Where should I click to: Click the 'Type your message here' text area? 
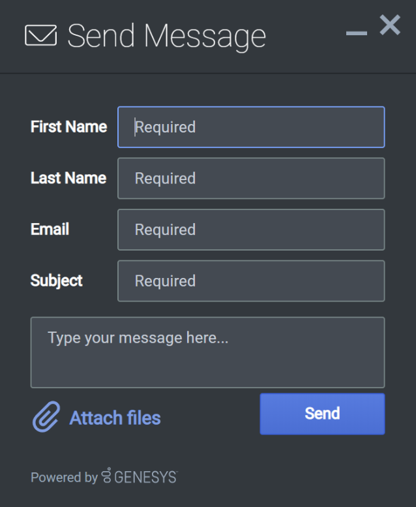(207, 352)
